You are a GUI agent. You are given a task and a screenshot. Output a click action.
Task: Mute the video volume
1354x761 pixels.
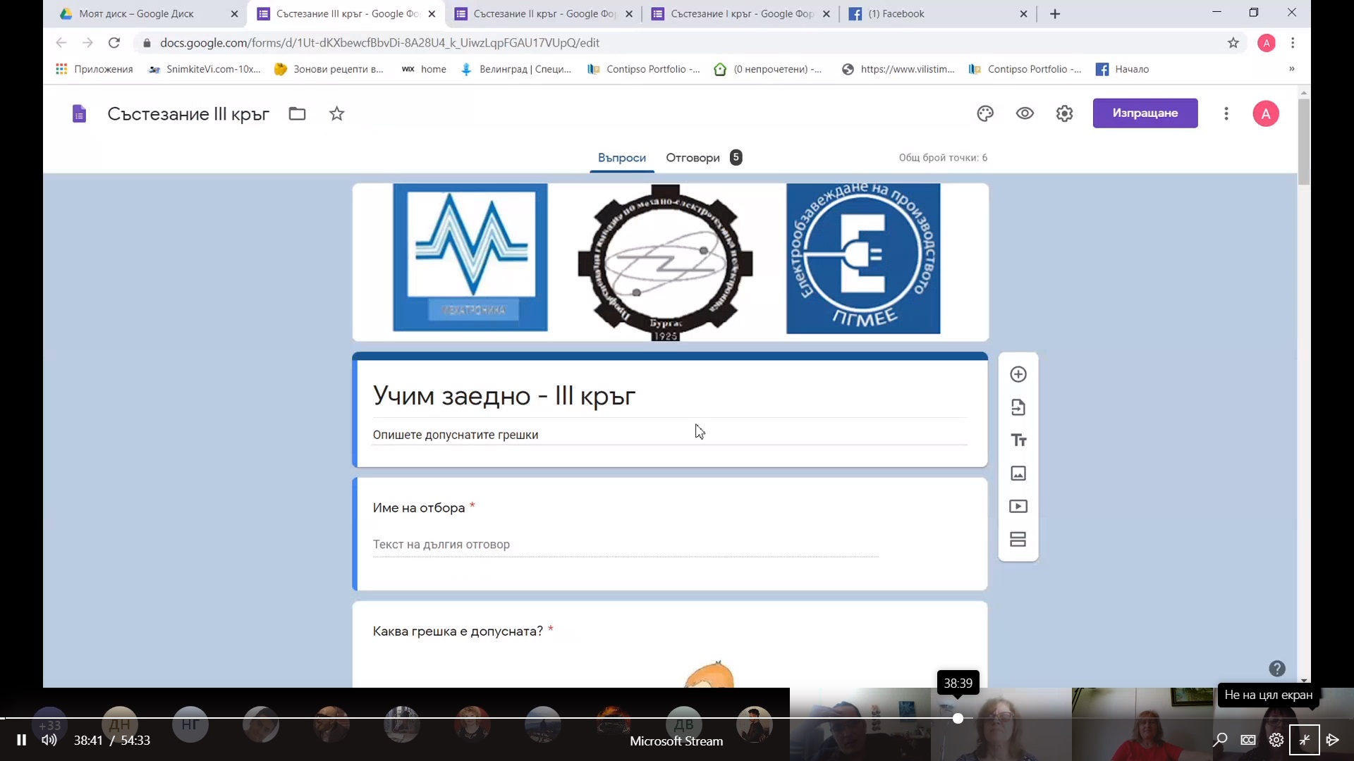pos(49,740)
